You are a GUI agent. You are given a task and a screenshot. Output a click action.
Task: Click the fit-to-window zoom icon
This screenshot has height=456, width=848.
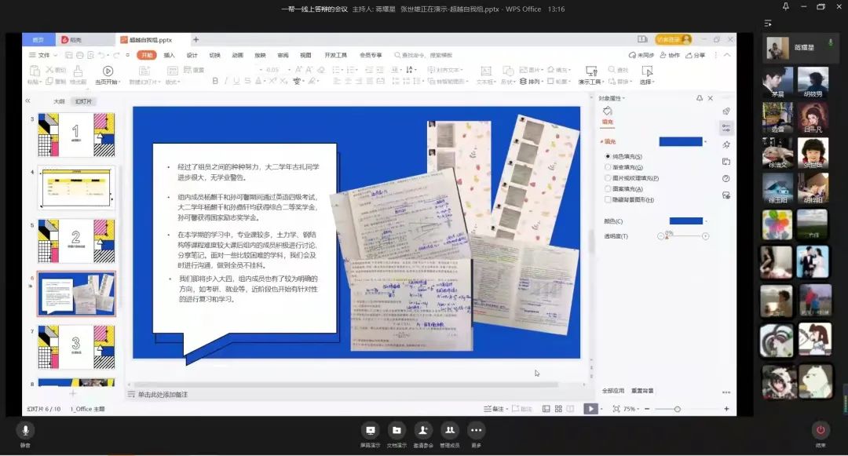coord(616,409)
